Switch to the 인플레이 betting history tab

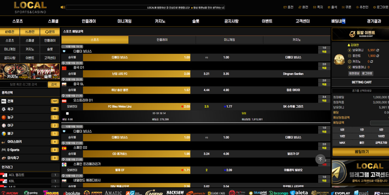coord(162,40)
